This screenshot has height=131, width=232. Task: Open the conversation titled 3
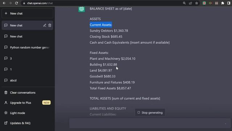tap(28, 58)
